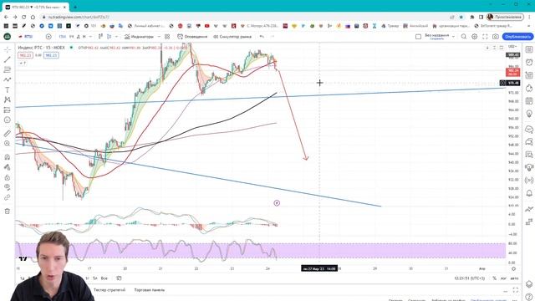
Task: Click the compare or add symbol plus icon
Action: coord(48,37)
